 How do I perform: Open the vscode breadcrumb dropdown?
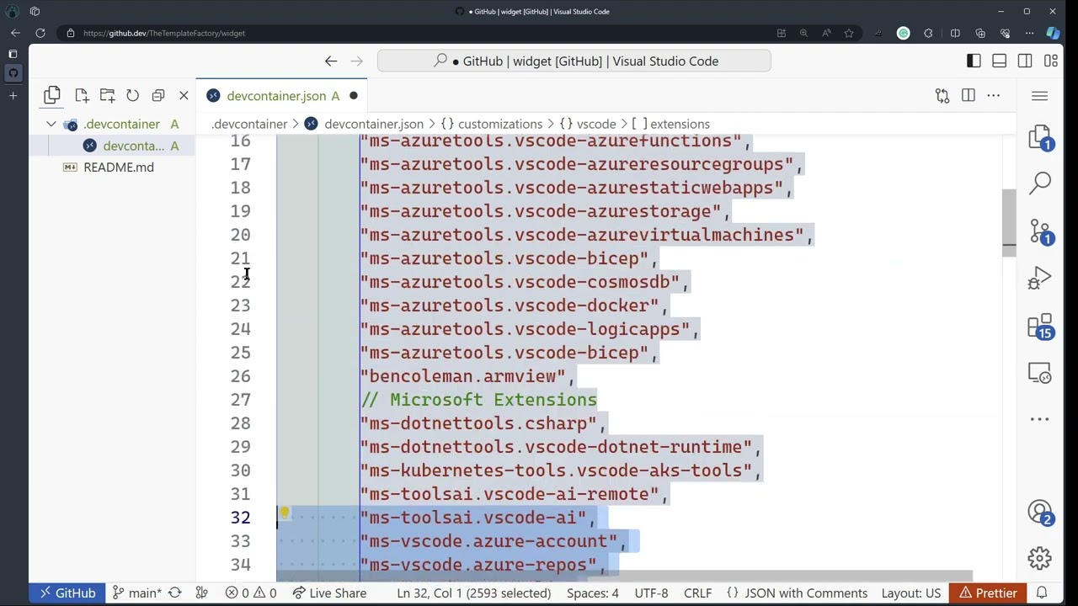(588, 124)
